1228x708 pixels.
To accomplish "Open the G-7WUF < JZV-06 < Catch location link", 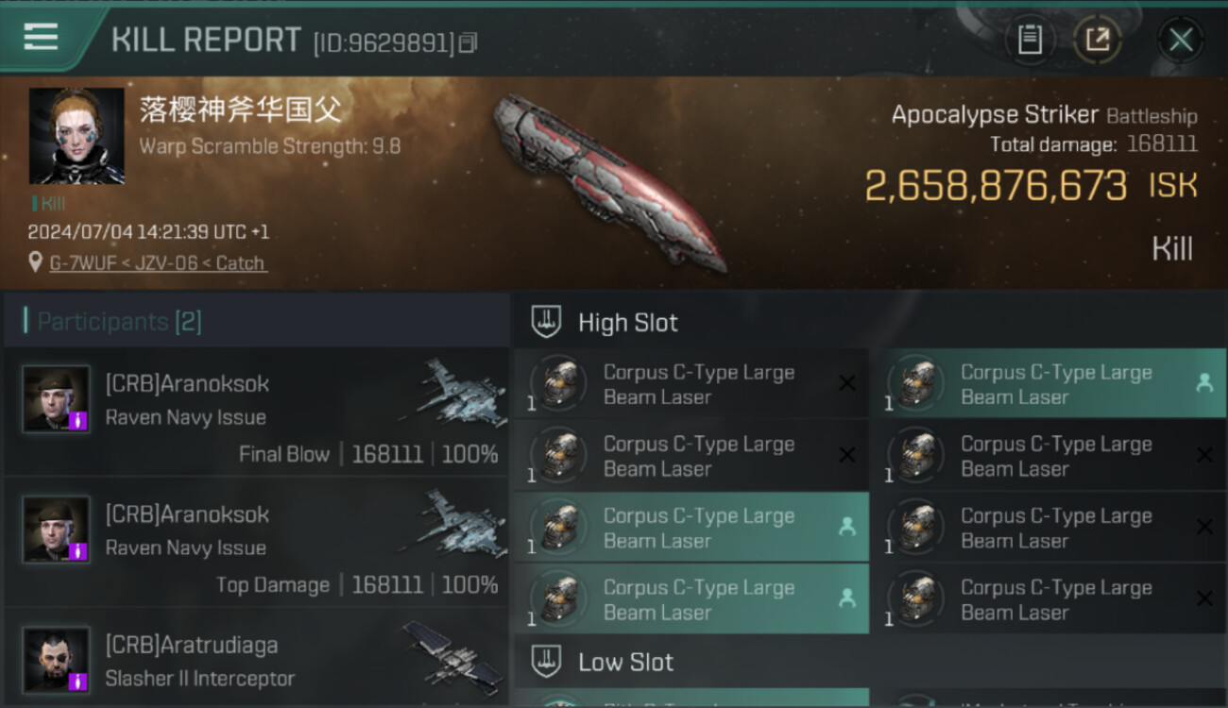I will (x=158, y=263).
